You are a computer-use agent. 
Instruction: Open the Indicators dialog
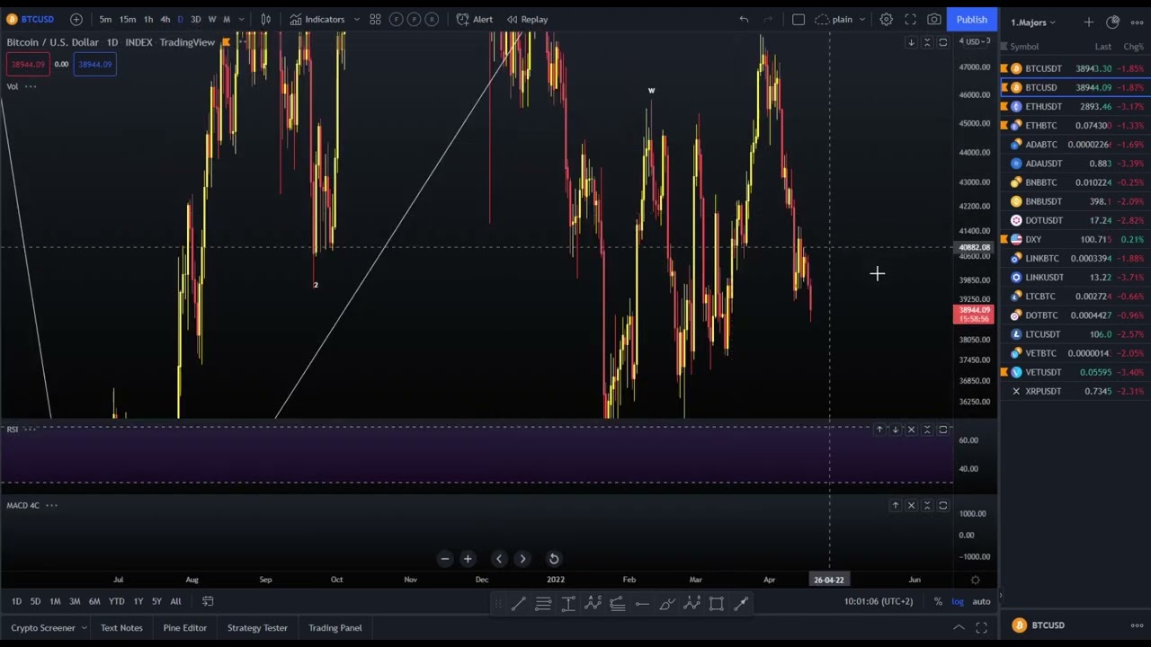click(x=317, y=19)
